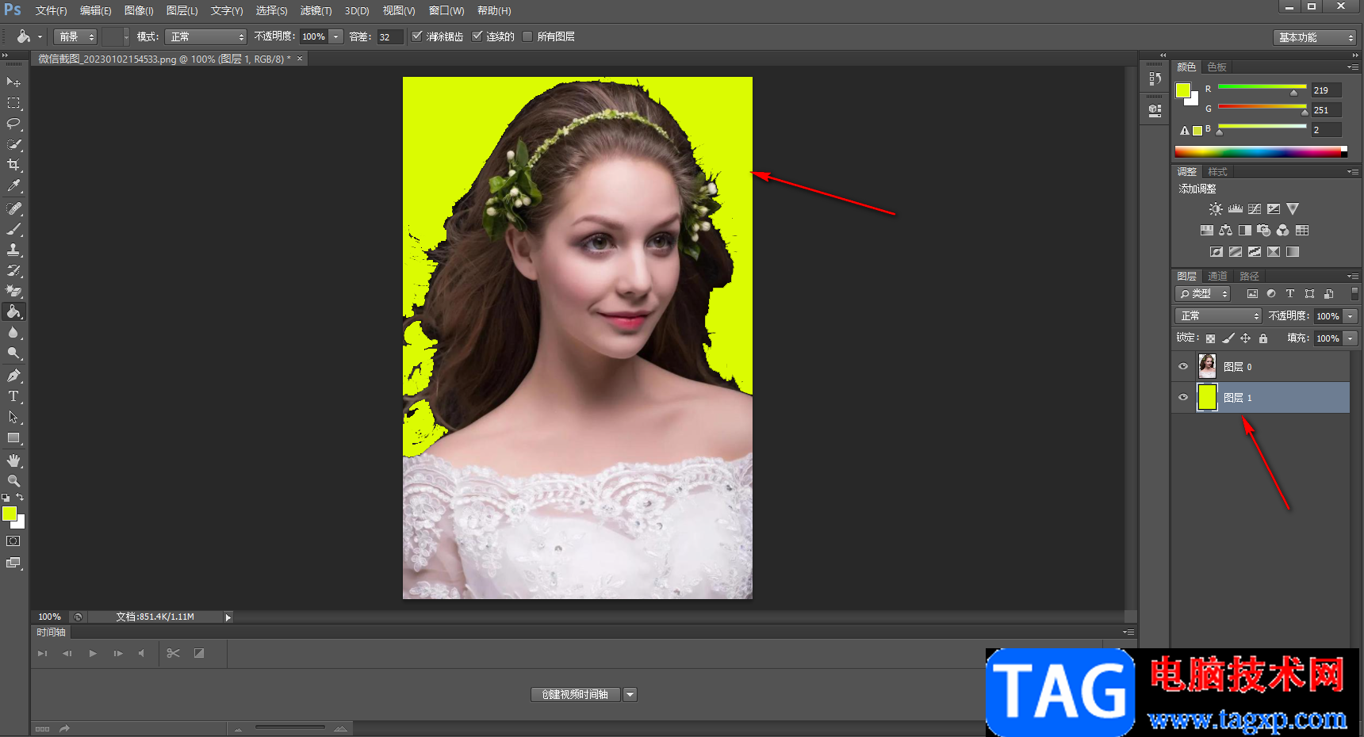1364x737 pixels.
Task: Open the 滤镜(T) menu
Action: (x=316, y=11)
